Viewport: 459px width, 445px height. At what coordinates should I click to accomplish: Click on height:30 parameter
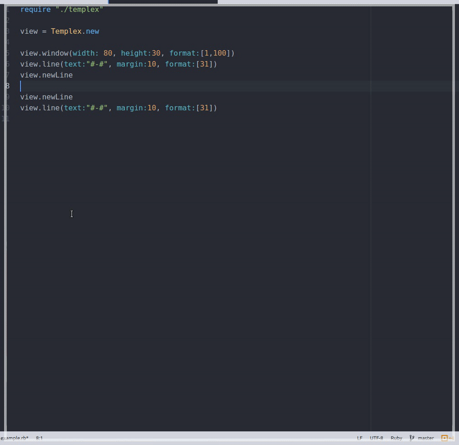[141, 53]
